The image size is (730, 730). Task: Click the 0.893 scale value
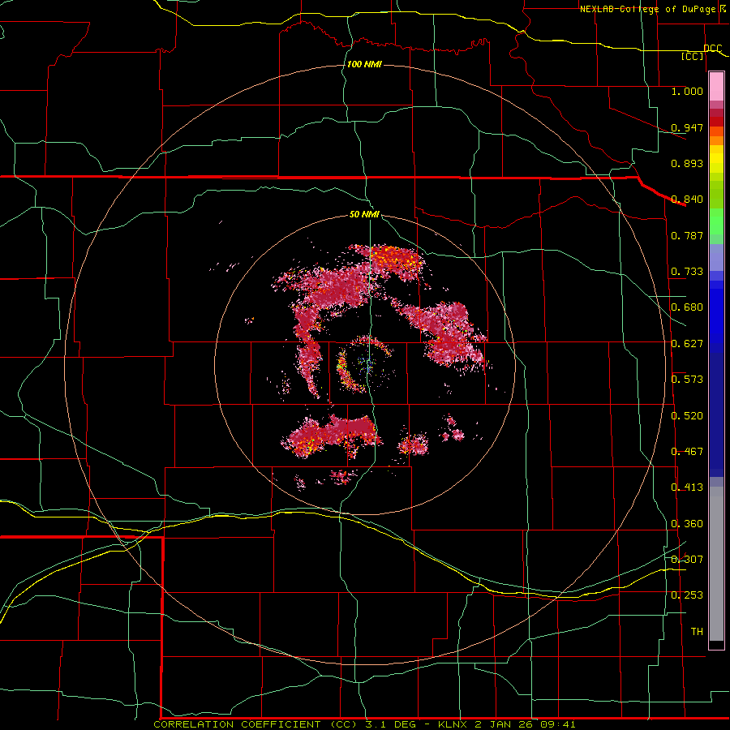(687, 163)
